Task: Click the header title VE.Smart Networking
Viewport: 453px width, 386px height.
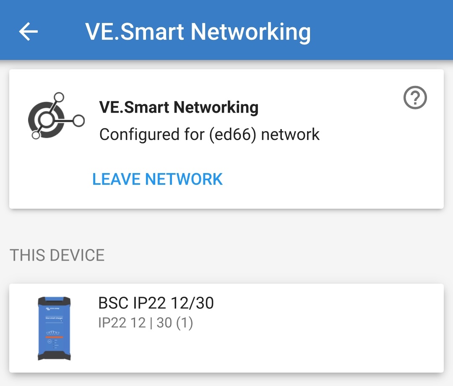Action: coord(198,32)
